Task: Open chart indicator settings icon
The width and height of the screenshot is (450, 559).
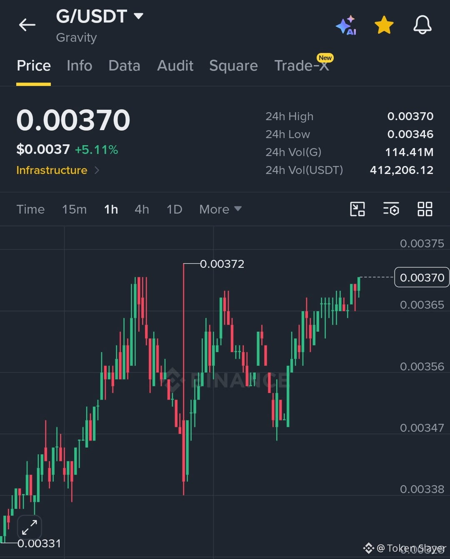Action: (391, 209)
